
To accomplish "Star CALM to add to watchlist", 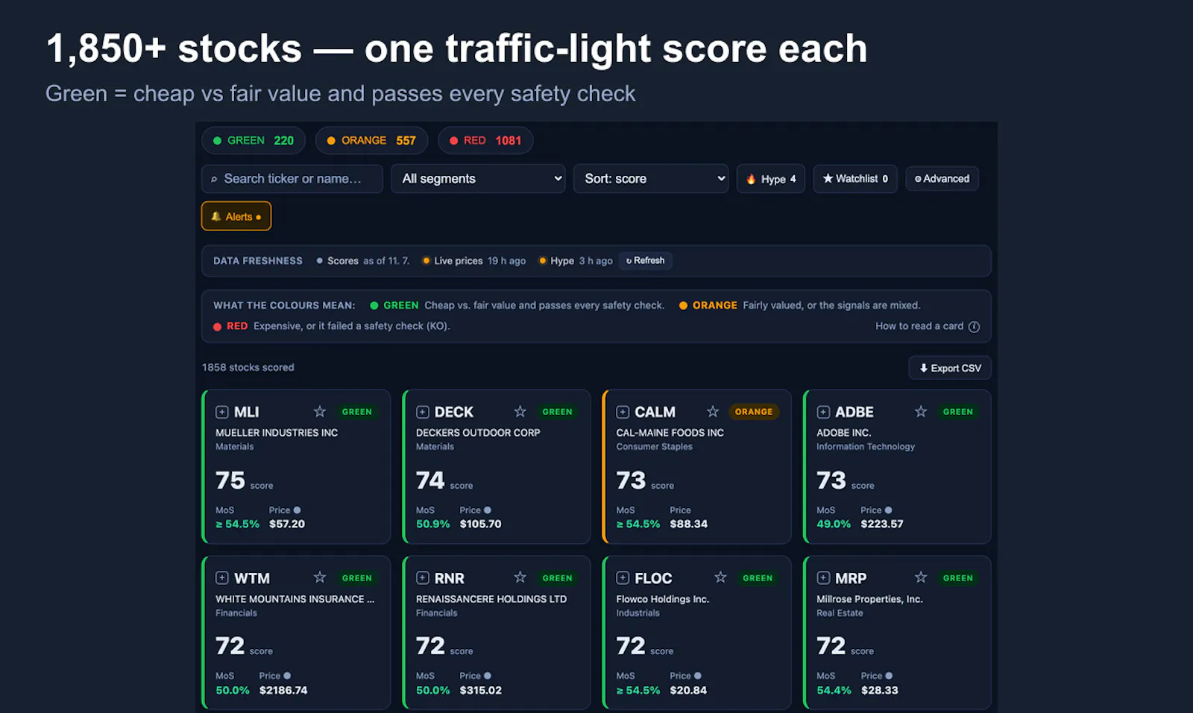I will pyautogui.click(x=713, y=411).
